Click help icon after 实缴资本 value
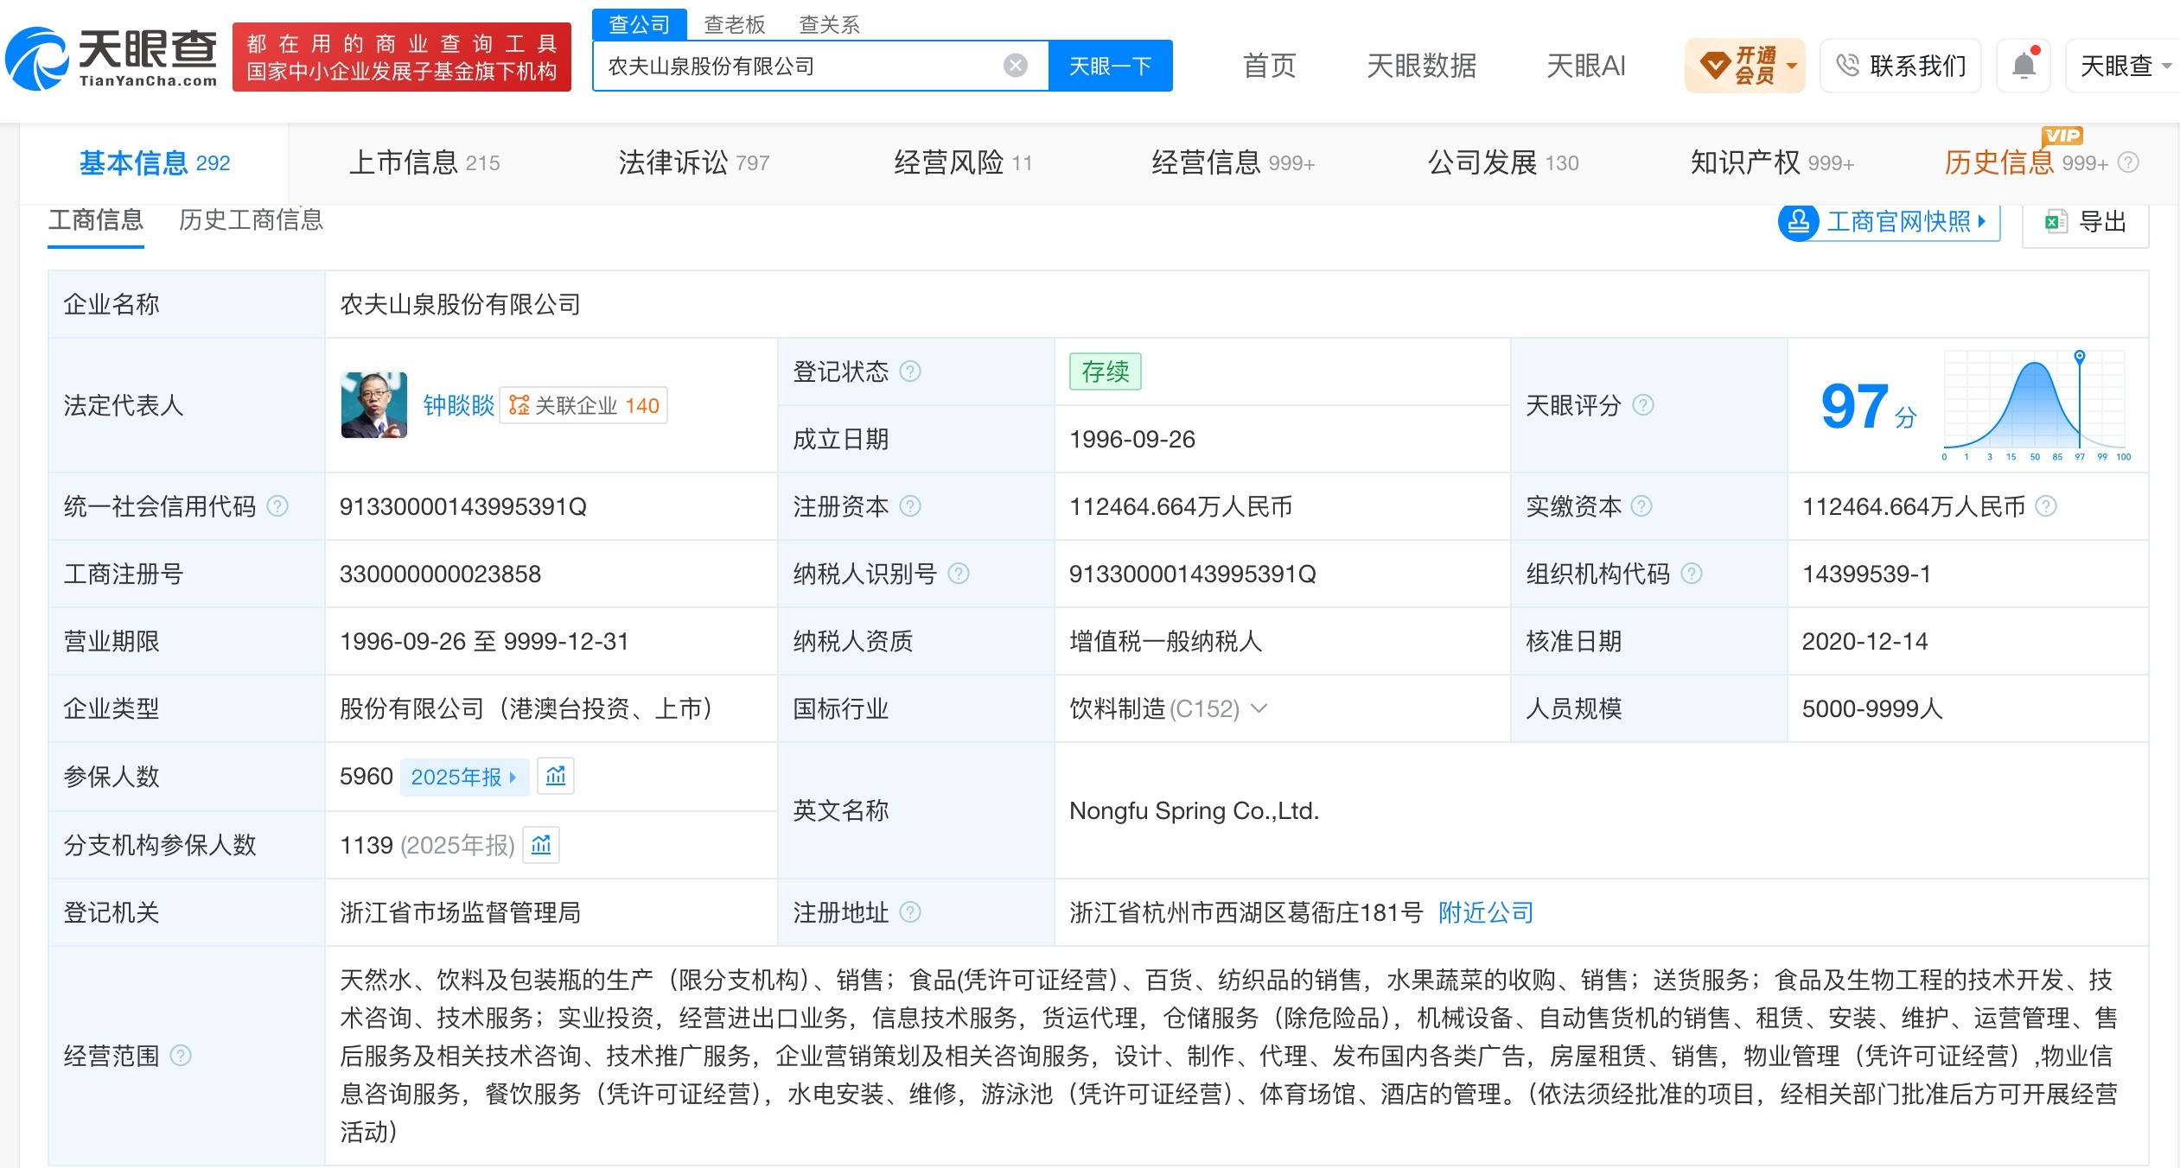 pyautogui.click(x=2046, y=506)
